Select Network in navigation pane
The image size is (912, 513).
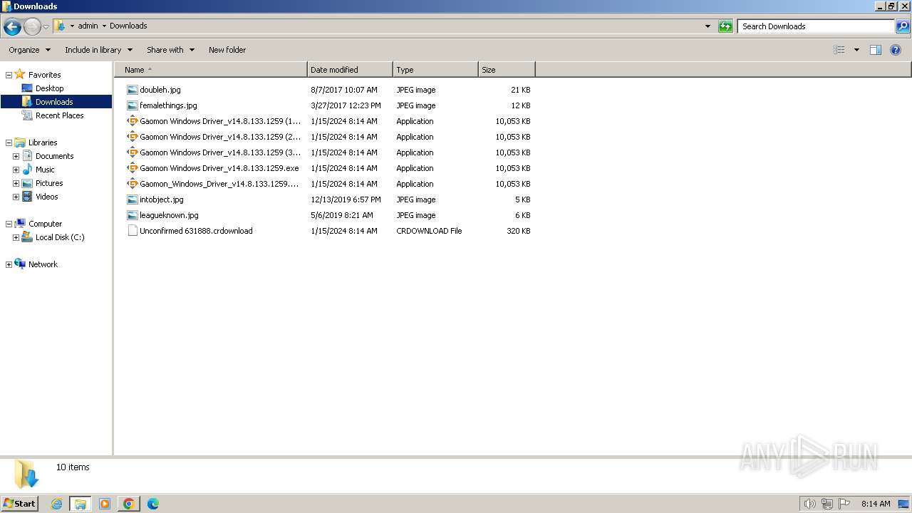click(x=43, y=264)
